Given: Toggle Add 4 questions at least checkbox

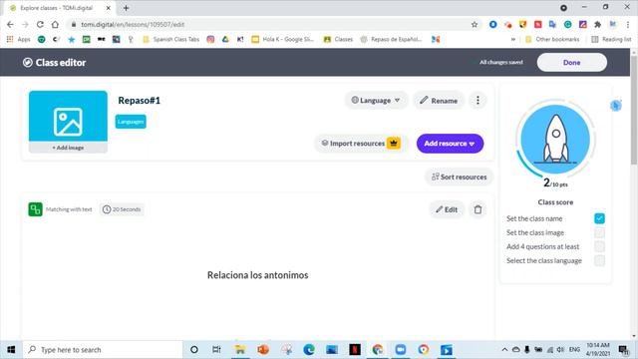Looking at the screenshot, I should pyautogui.click(x=599, y=246).
